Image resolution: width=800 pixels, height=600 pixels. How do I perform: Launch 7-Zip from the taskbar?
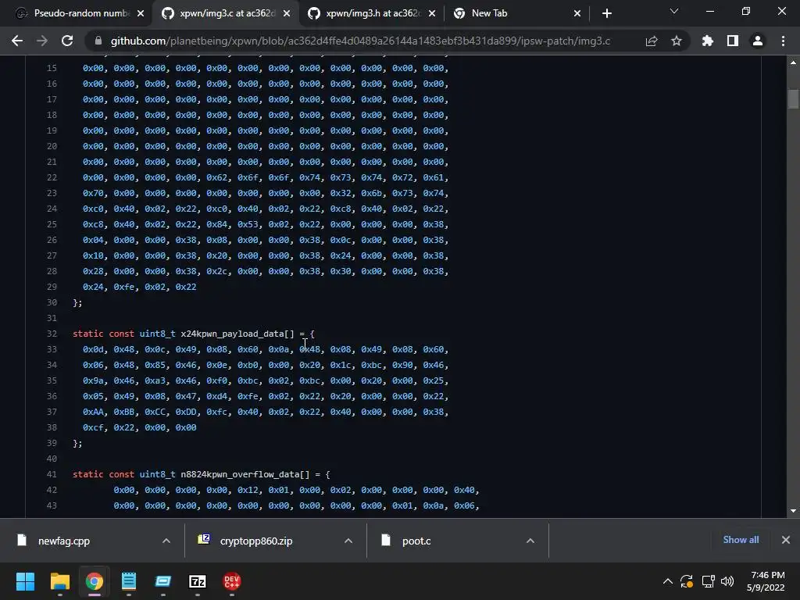[198, 581]
